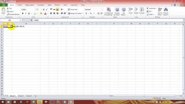The height and width of the screenshot is (104, 185).
Task: Open the font size dropdown
Action: click(41, 10)
